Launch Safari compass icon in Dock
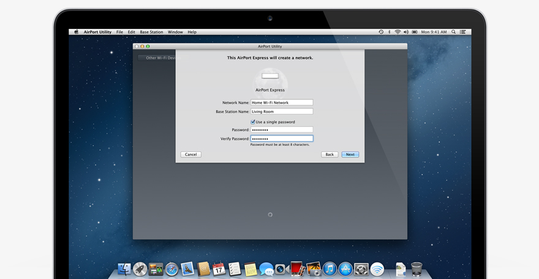Screen dimensions: 539x279 pos(171,269)
